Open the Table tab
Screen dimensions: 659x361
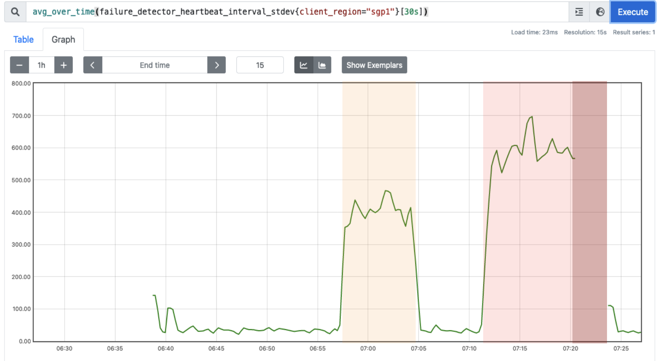pyautogui.click(x=24, y=39)
